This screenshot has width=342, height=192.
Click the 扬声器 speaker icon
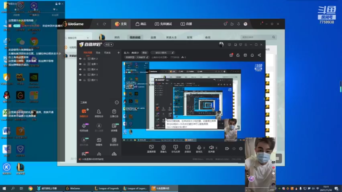tap(211, 148)
